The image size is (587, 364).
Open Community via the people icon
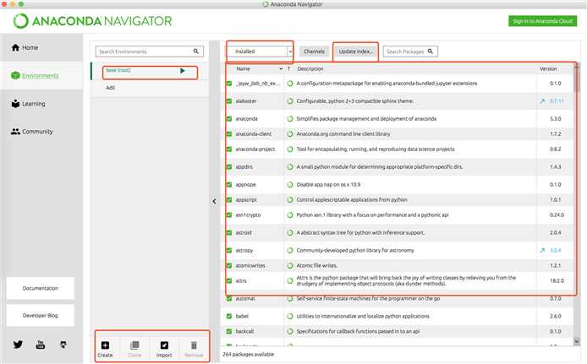pos(15,132)
